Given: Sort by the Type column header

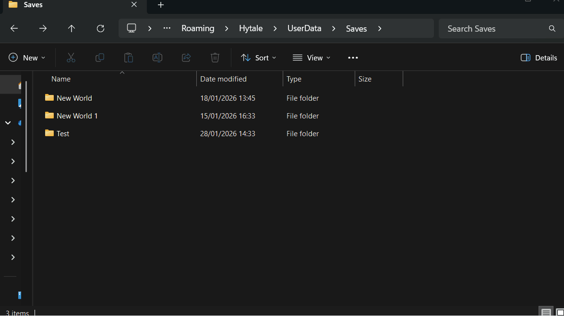Looking at the screenshot, I should pos(294,79).
